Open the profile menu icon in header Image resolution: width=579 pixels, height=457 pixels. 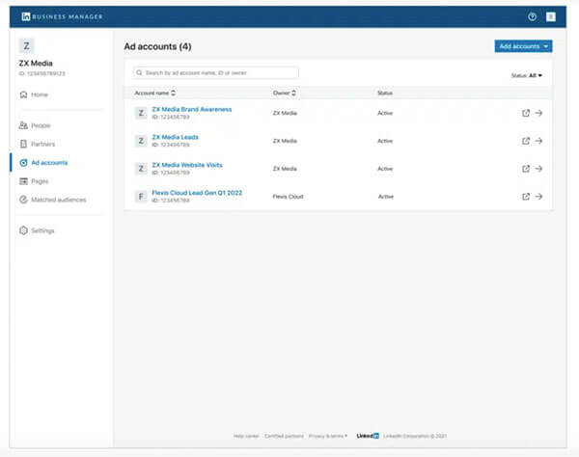point(551,16)
